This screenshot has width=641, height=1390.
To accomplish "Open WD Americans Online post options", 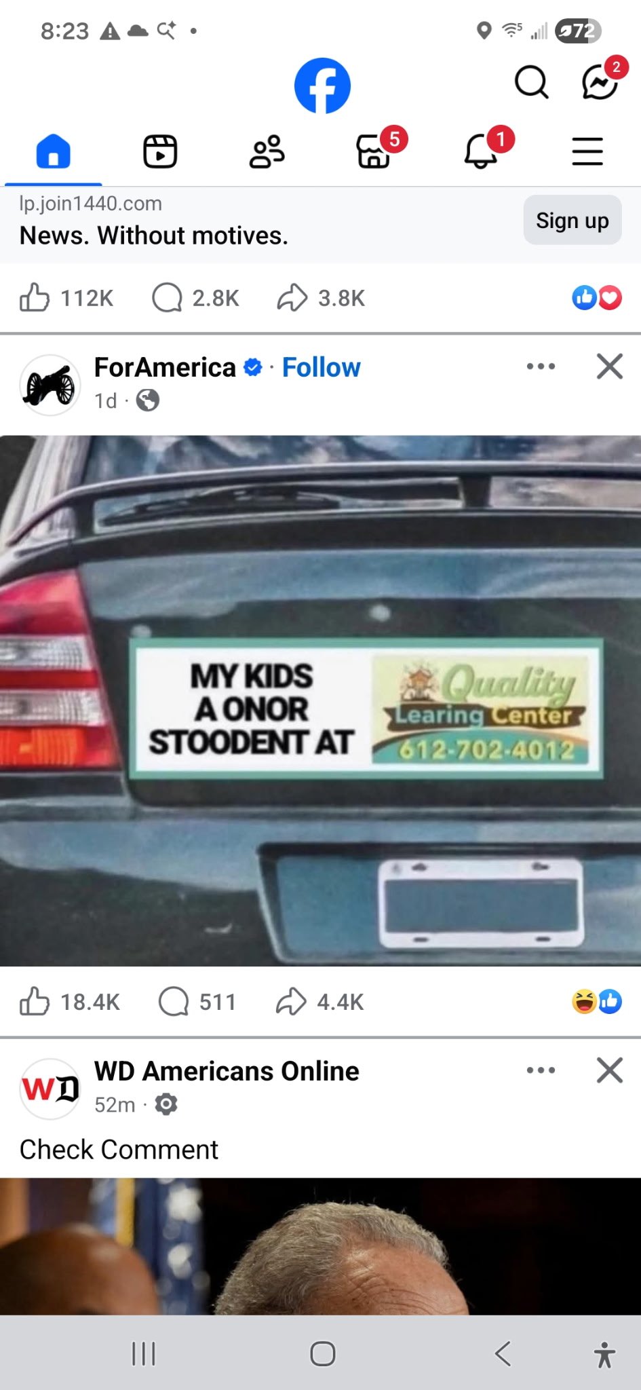I will coord(541,1070).
